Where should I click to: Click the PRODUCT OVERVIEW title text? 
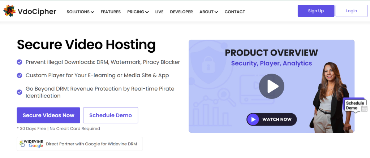pos(272,53)
